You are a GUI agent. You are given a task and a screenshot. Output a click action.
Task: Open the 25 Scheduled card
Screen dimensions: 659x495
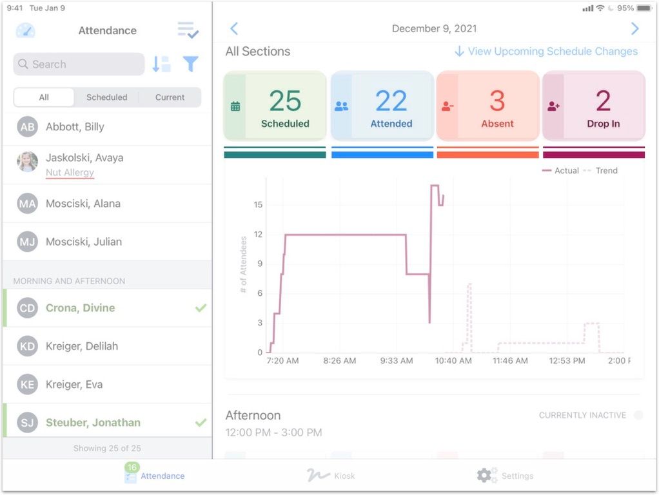(x=275, y=106)
